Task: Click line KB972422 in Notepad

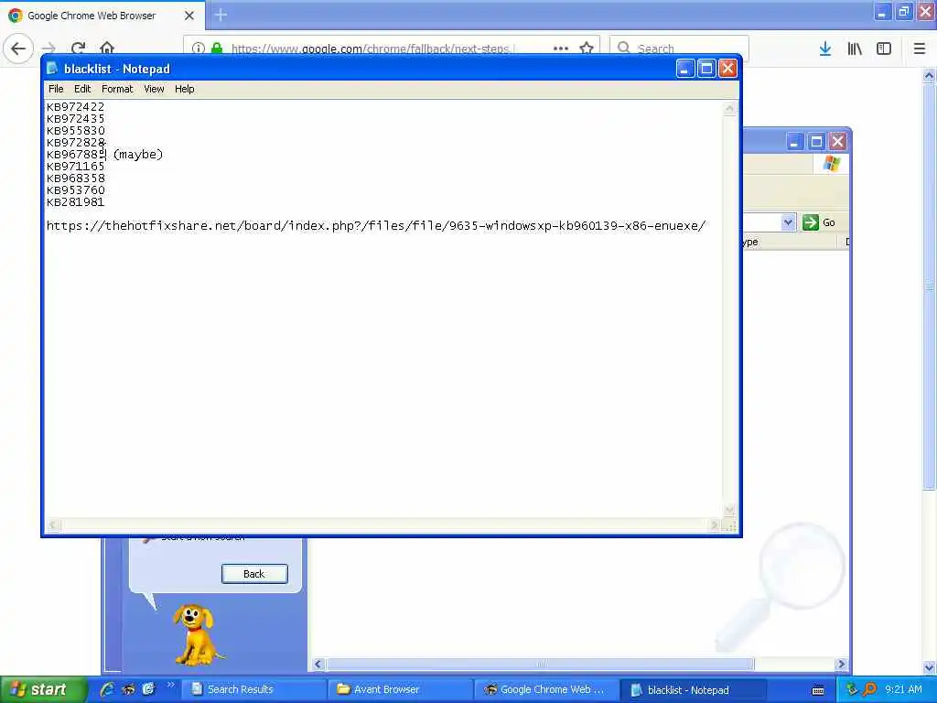Action: coord(75,107)
